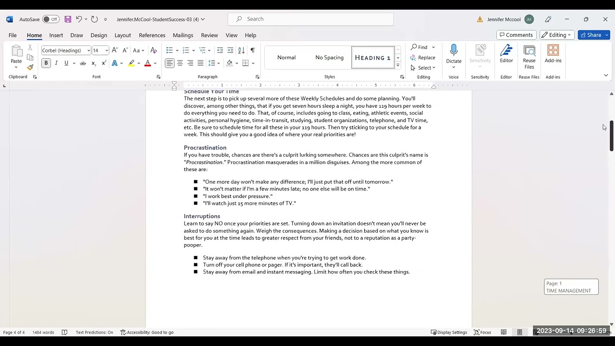Apply the No Spacing style
Image resolution: width=615 pixels, height=346 pixels.
330,58
